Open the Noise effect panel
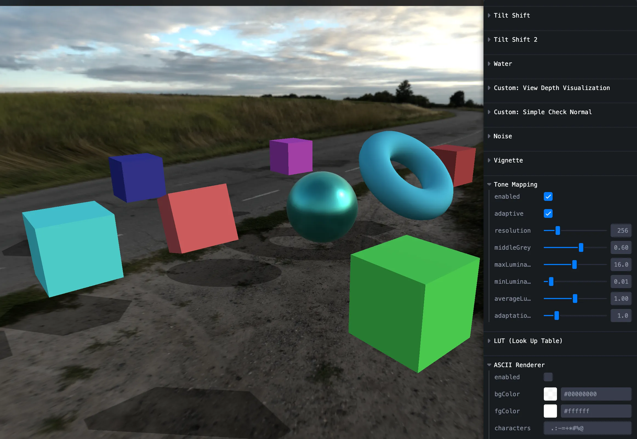 coord(503,136)
